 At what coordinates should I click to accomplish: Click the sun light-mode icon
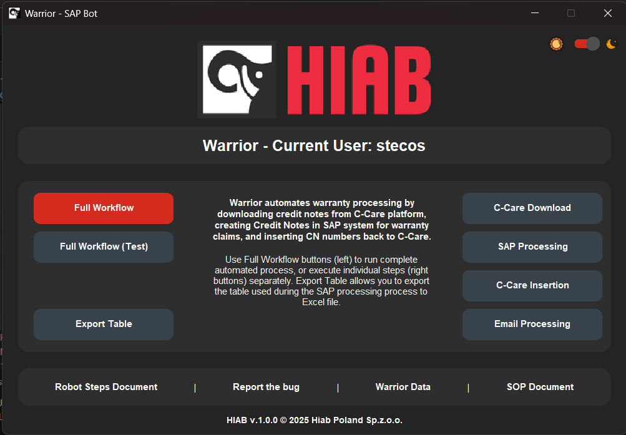click(556, 44)
